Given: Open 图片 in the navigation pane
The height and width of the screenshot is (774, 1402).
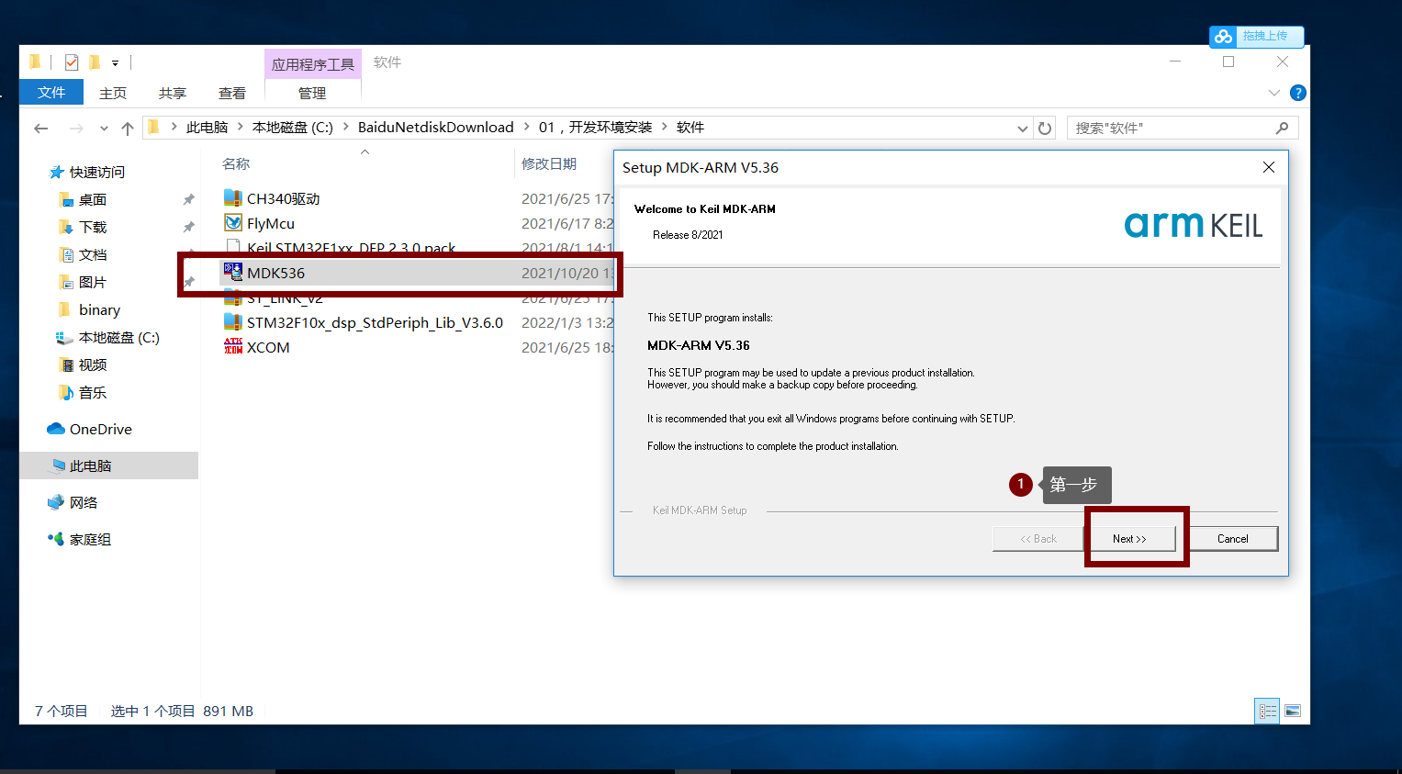Looking at the screenshot, I should 92,283.
